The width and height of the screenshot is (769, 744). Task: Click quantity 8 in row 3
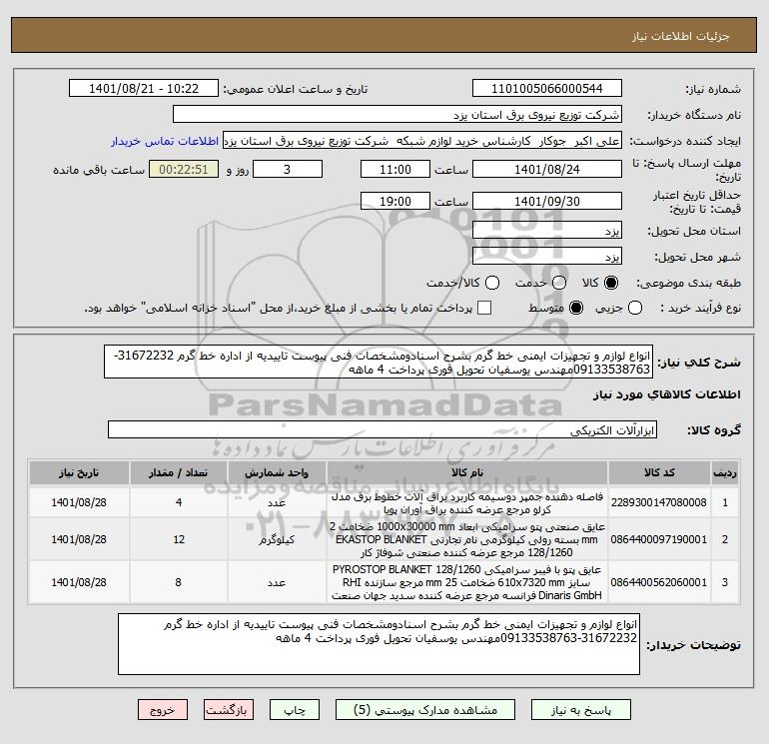pyautogui.click(x=178, y=582)
